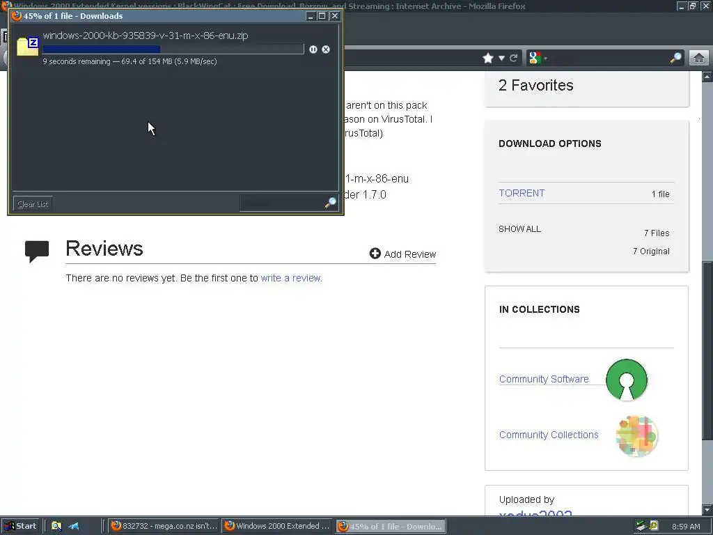Viewport: 713px width, 535px height.
Task: Click DOWNLOAD OPTIONS heading
Action: 550,144
